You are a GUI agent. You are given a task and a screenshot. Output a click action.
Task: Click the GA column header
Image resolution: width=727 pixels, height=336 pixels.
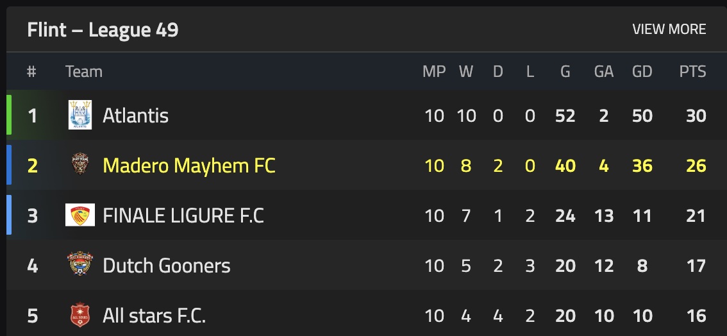click(x=604, y=72)
